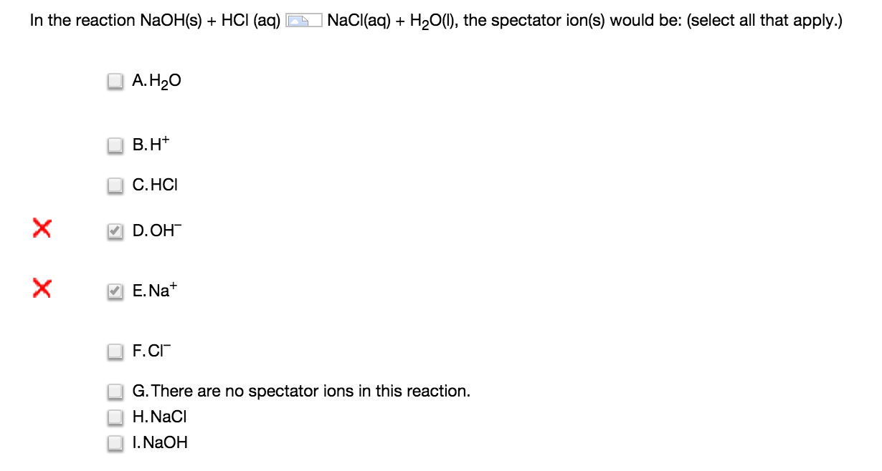Select the checkbox for option I, NaOH
Viewport: 882px width, 471px height.
[115, 443]
